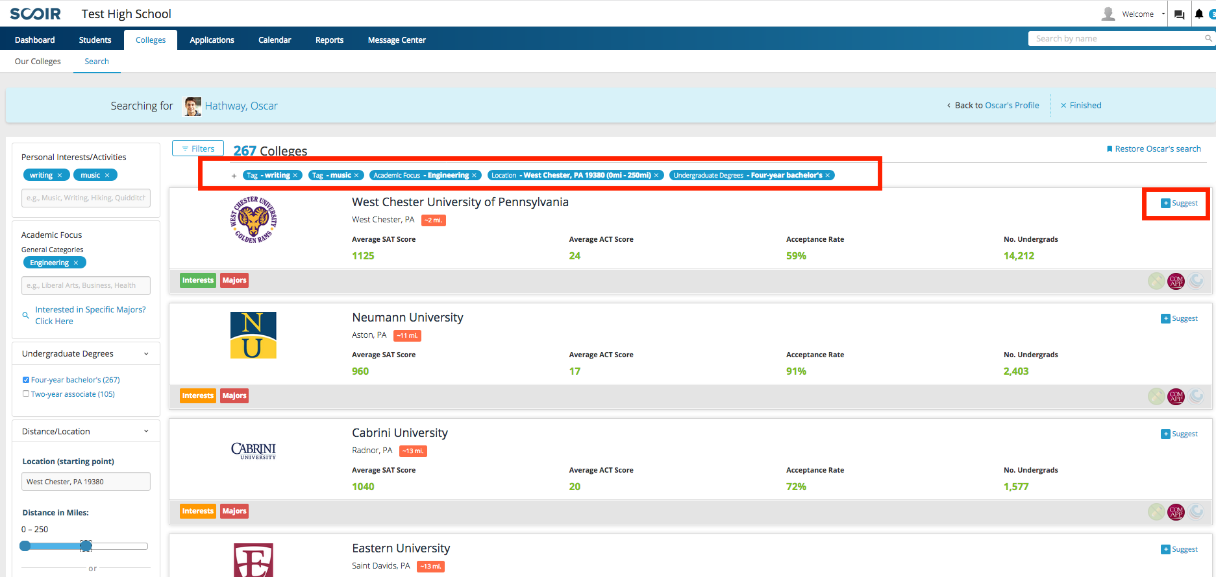The width and height of the screenshot is (1216, 577).
Task: Open the notifications bell
Action: click(x=1199, y=14)
